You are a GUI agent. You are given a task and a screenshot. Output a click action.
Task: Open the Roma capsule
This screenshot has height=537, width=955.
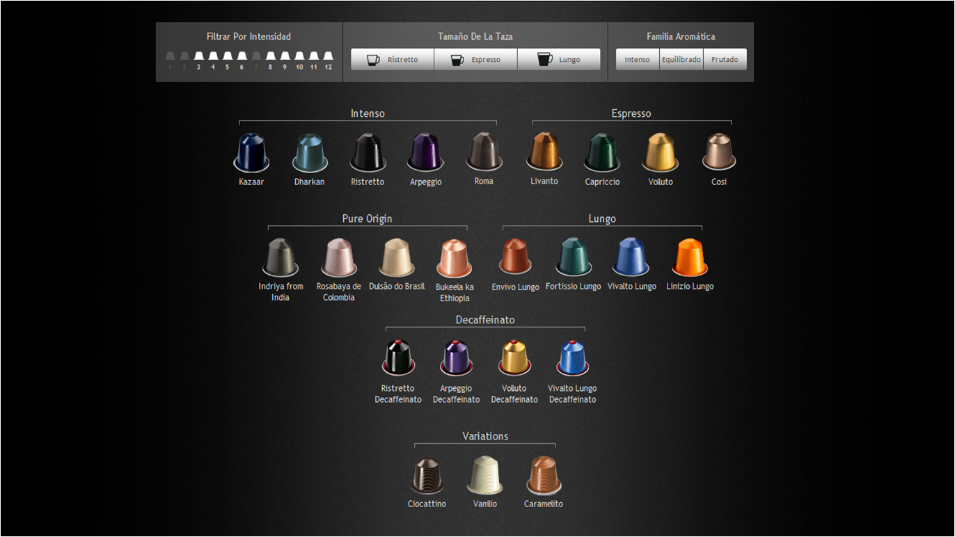[x=484, y=152]
